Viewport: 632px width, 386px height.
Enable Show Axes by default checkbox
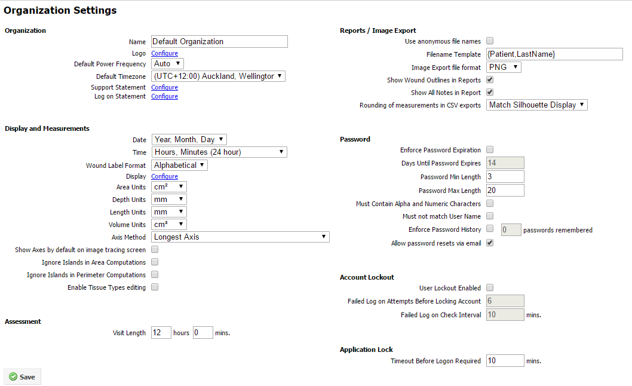pyautogui.click(x=155, y=250)
